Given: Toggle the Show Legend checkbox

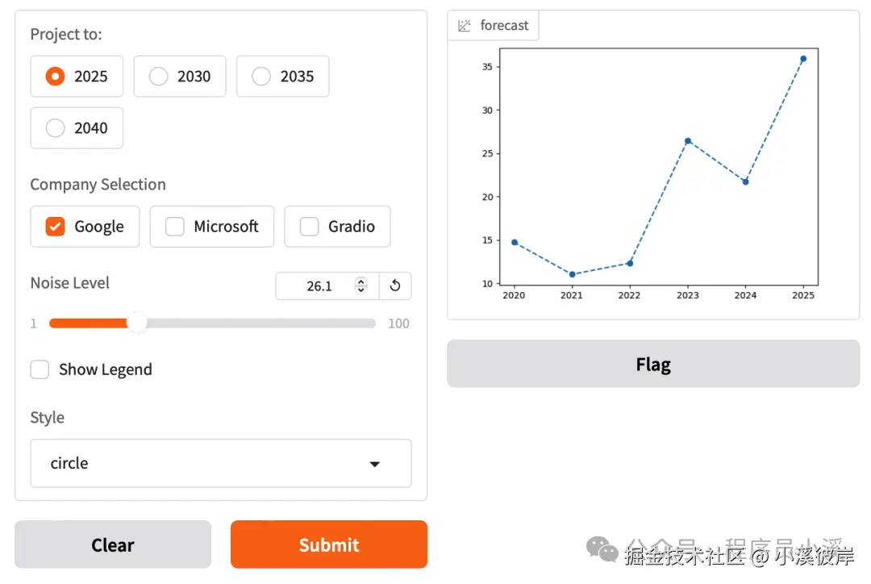Looking at the screenshot, I should point(40,369).
